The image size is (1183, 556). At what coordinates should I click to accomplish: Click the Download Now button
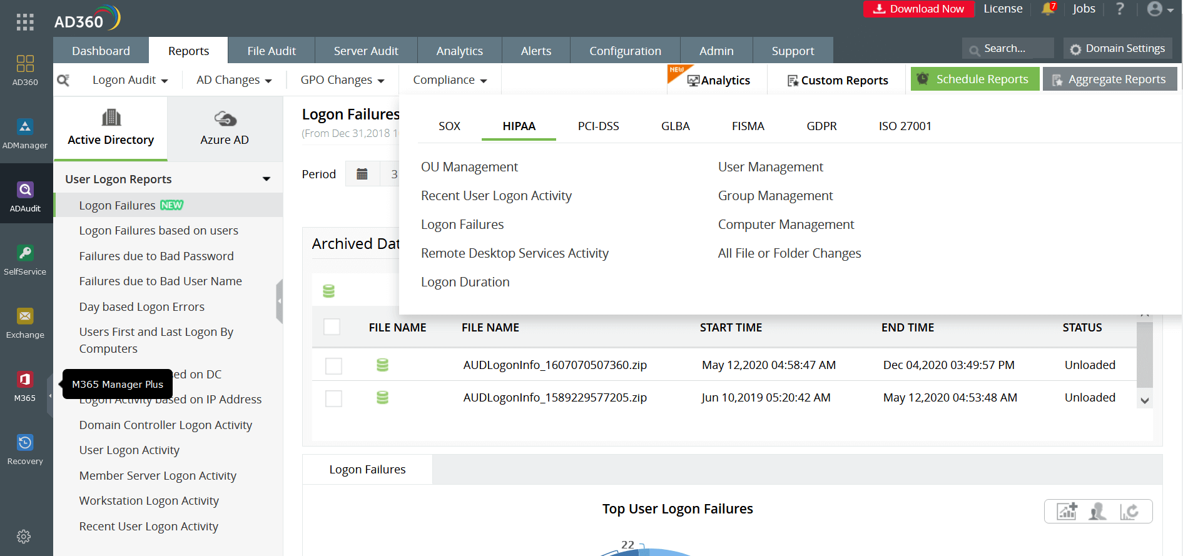point(918,9)
